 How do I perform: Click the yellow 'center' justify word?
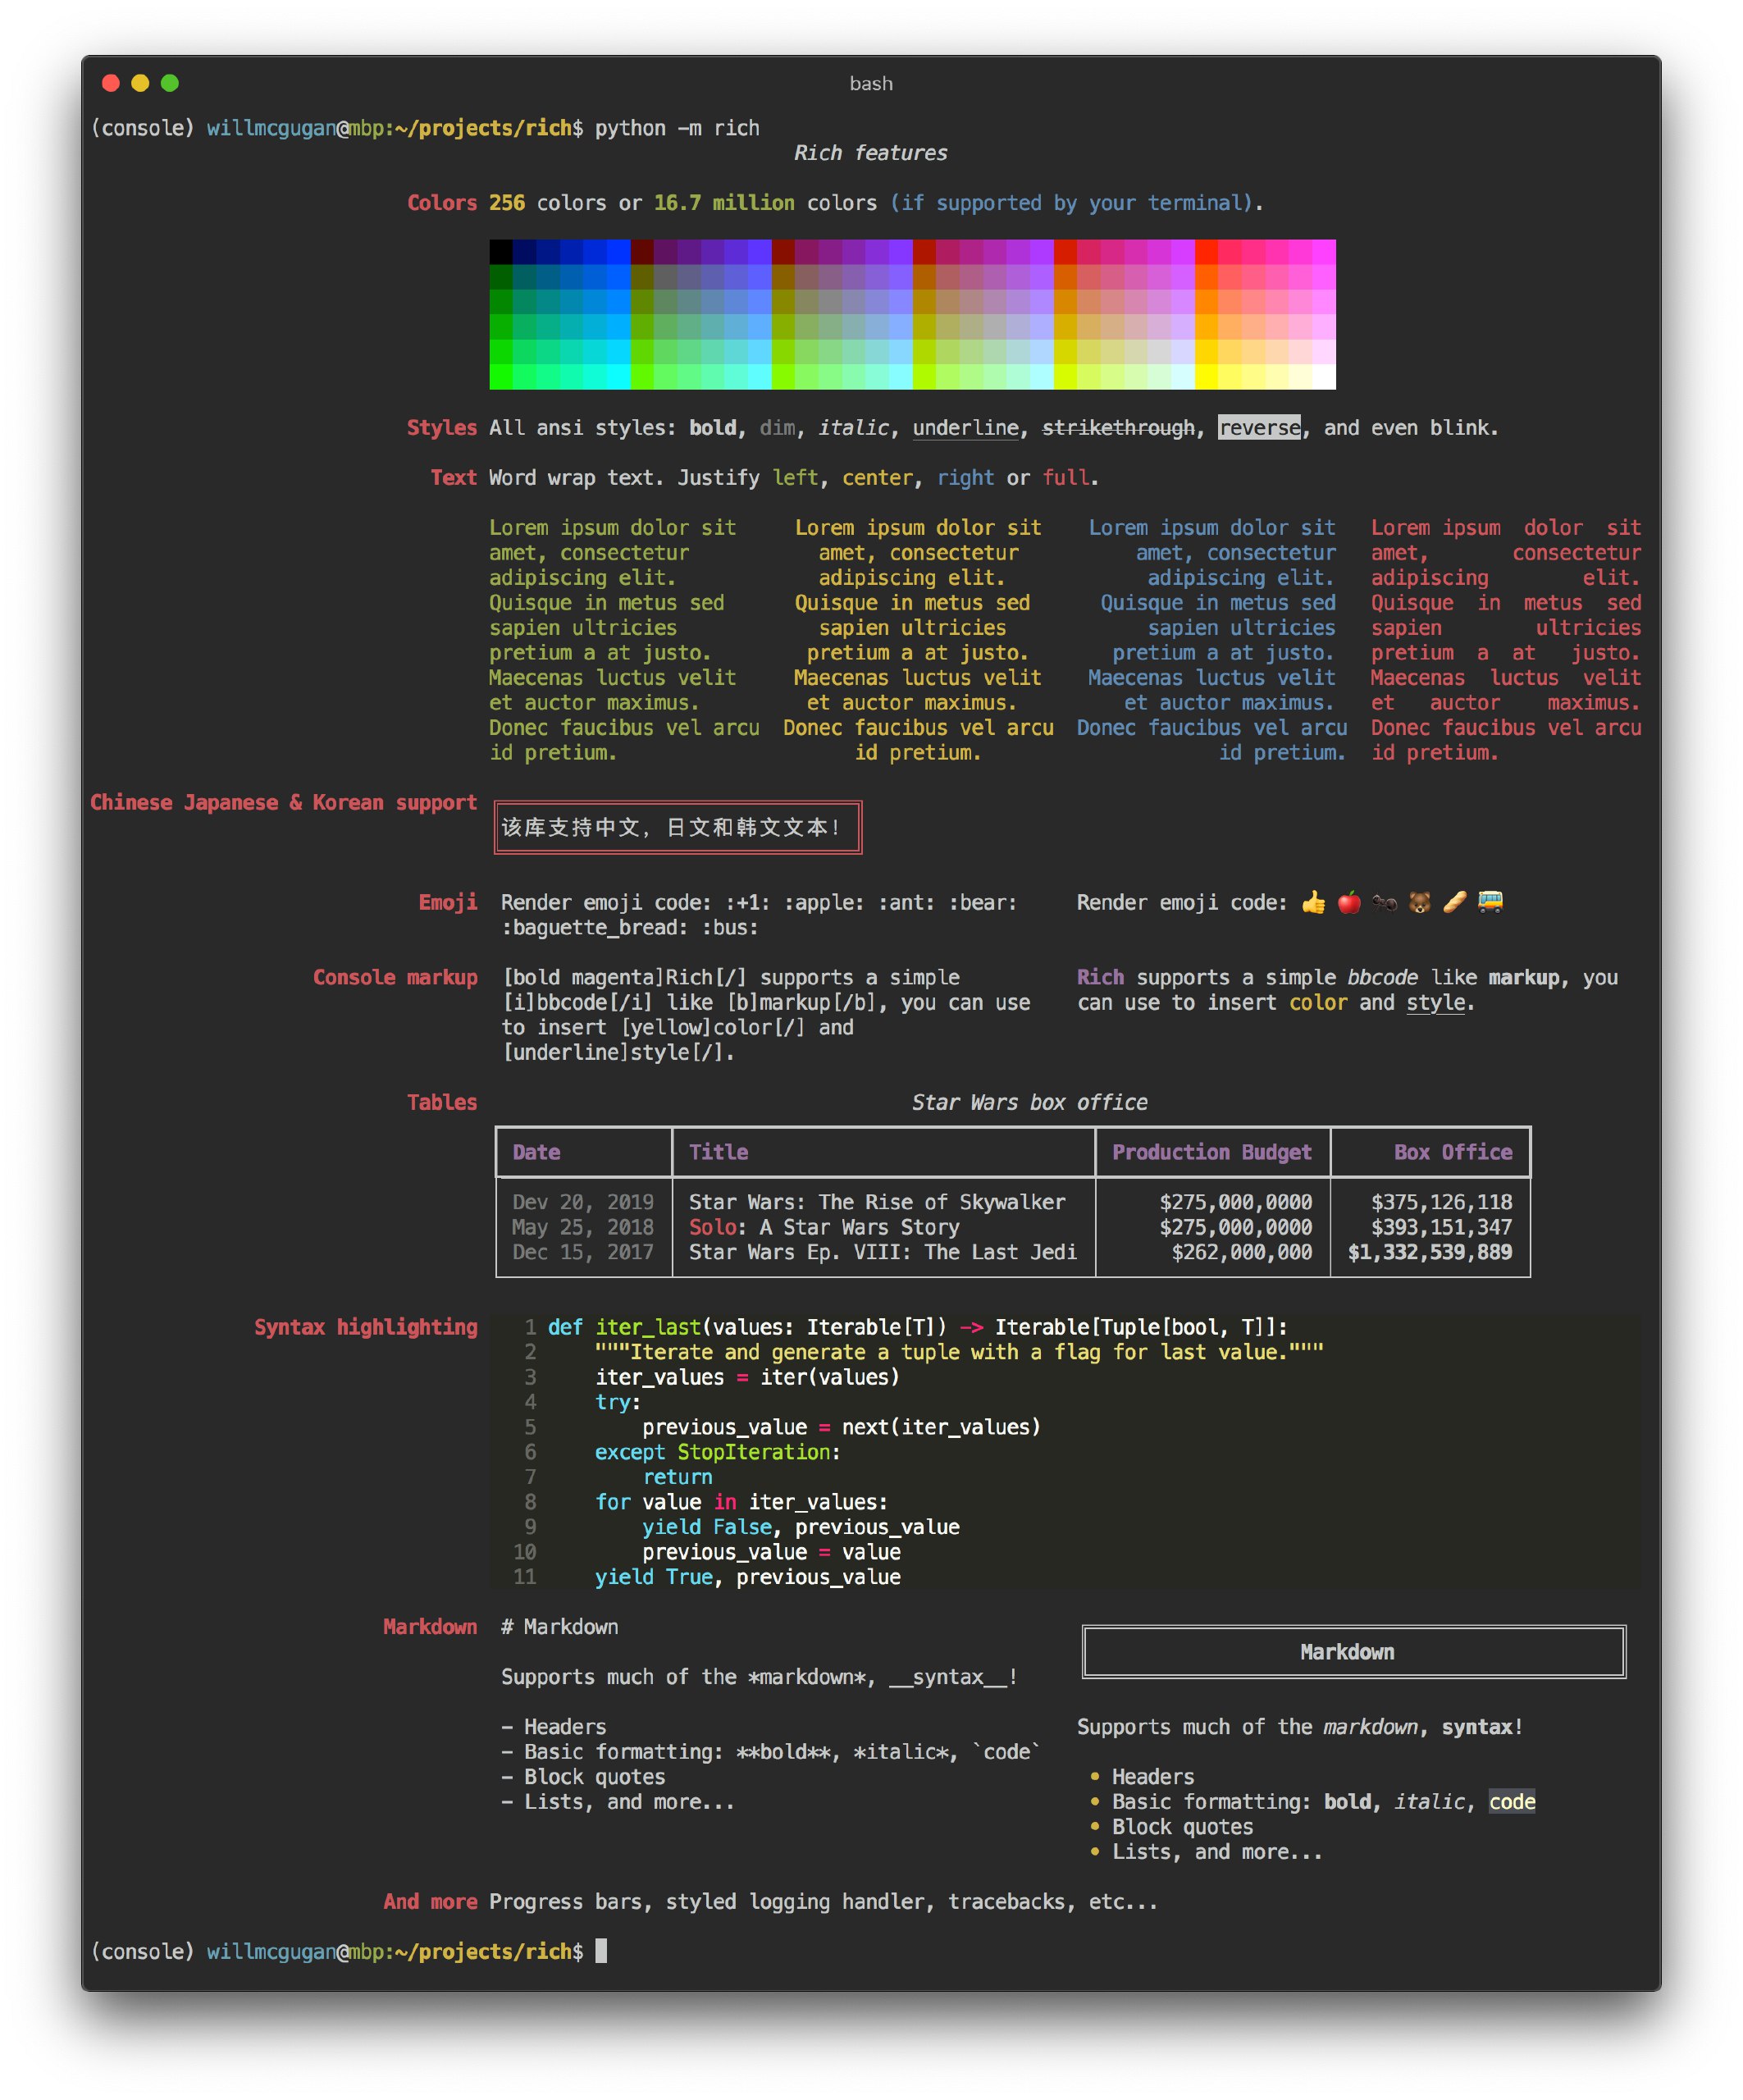click(877, 478)
